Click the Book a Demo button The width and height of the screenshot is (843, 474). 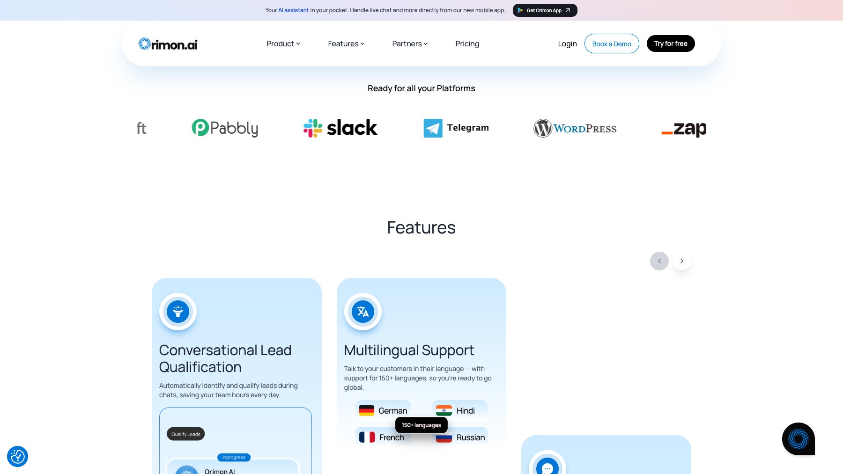[612, 44]
